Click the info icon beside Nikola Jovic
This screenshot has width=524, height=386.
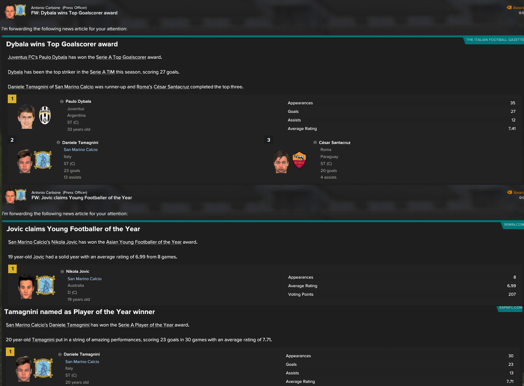(x=62, y=272)
